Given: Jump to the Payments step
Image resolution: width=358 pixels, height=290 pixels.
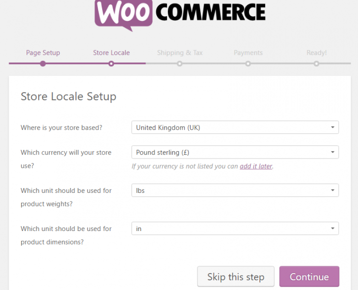Looking at the screenshot, I should (248, 53).
